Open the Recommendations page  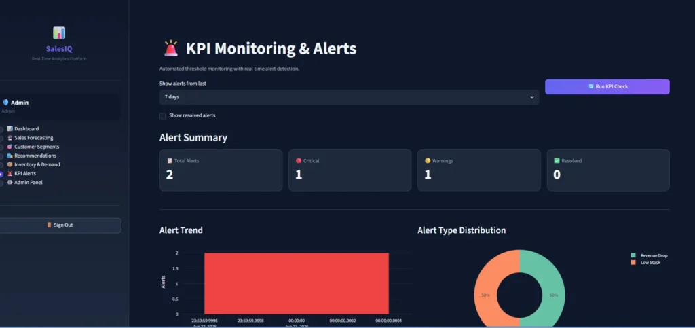(35, 156)
